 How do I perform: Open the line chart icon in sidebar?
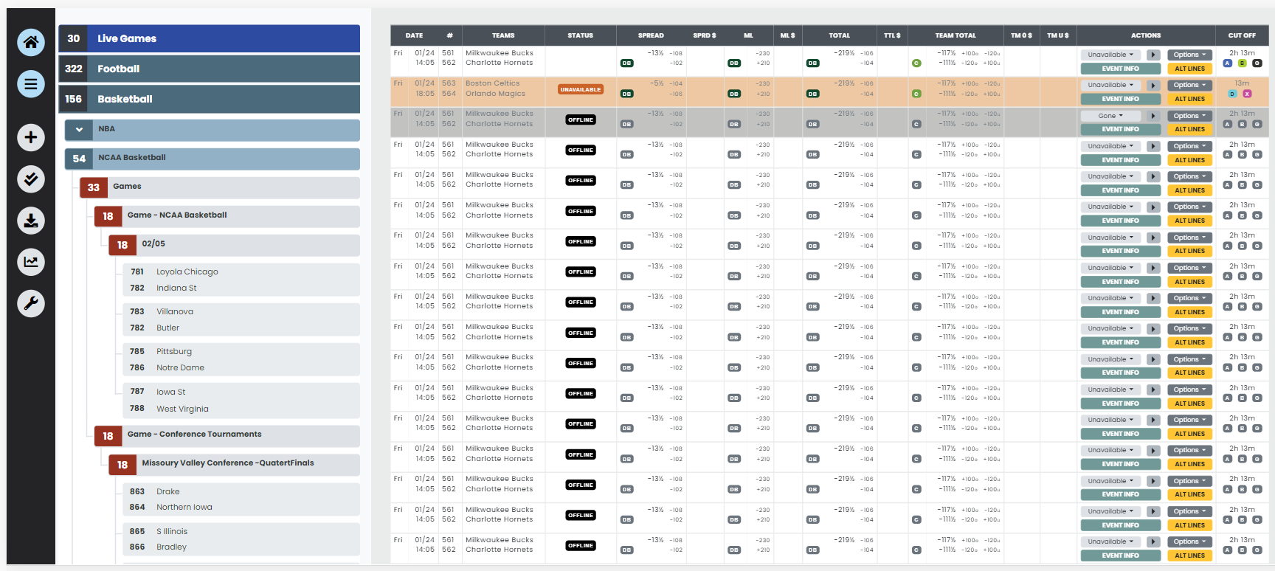(31, 262)
